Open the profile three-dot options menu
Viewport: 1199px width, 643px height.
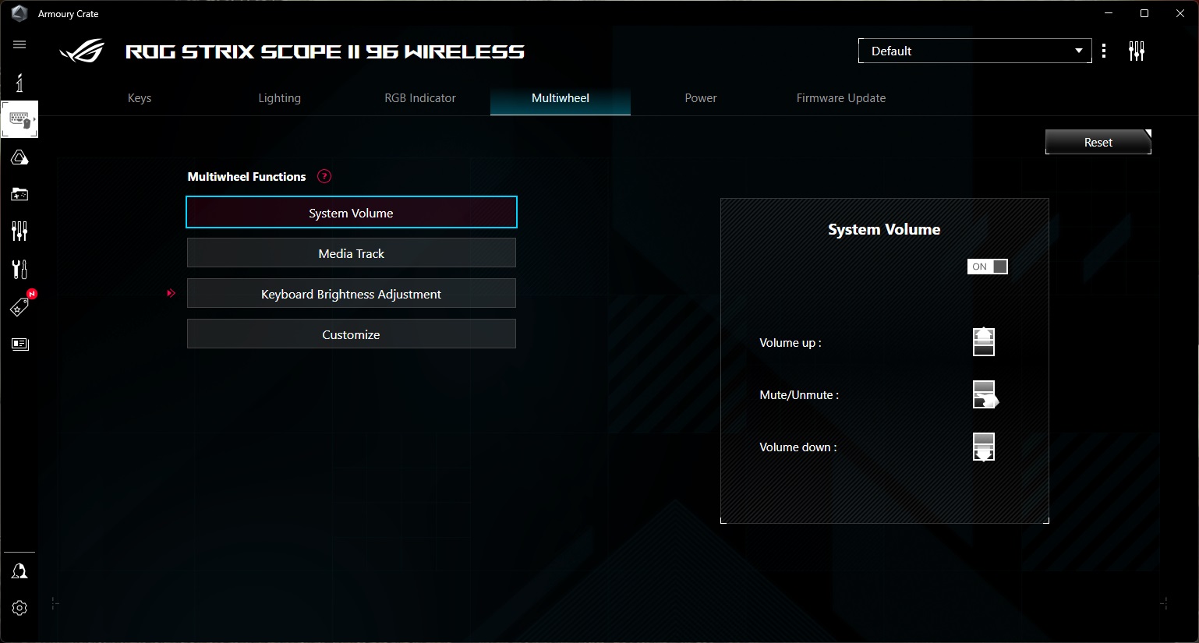point(1104,51)
